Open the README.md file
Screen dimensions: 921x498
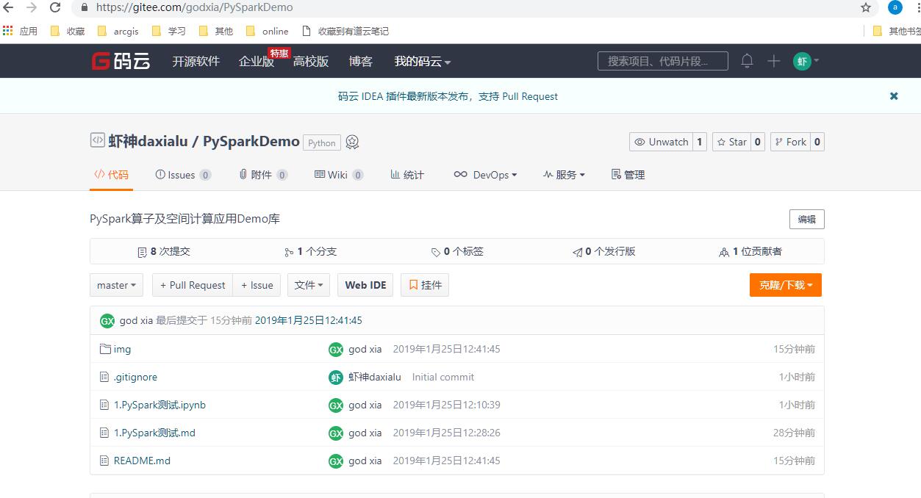pos(142,461)
